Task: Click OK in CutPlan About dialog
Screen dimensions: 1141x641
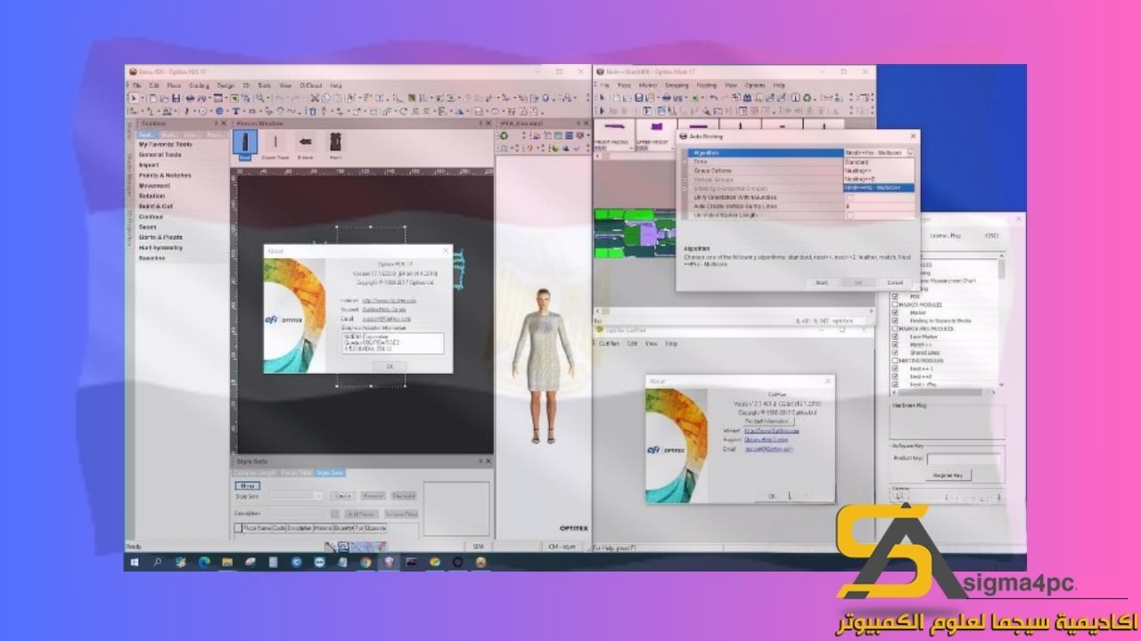Action: point(772,496)
